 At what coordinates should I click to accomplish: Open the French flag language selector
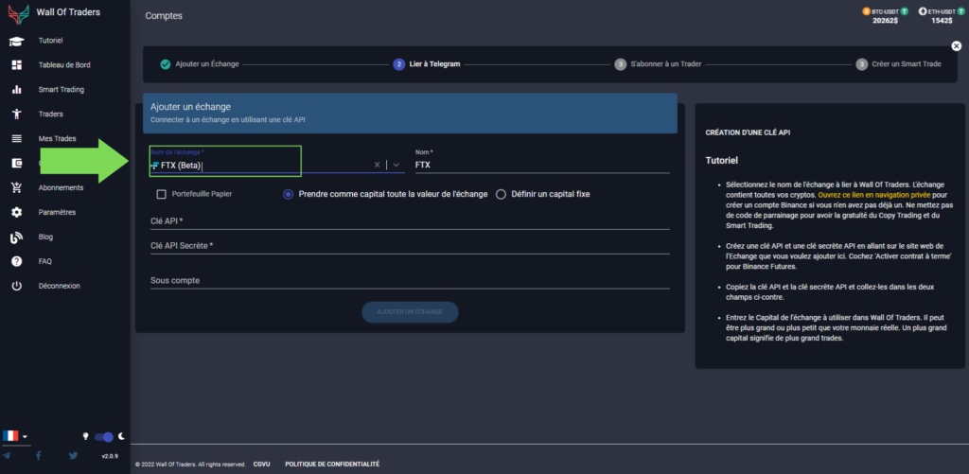[15, 436]
